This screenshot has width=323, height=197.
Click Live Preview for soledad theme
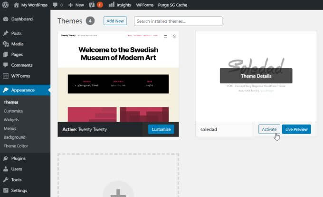pos(296,129)
